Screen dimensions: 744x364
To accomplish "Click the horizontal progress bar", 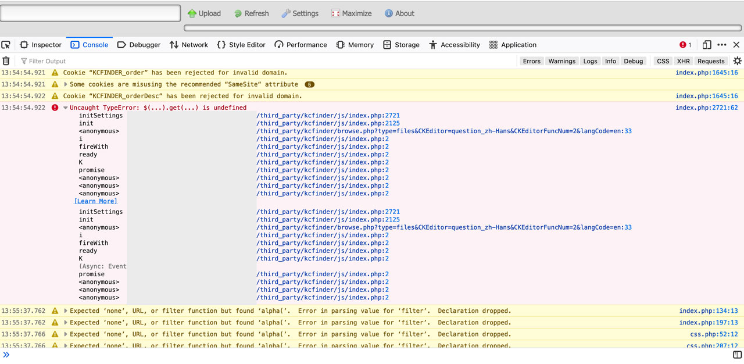I will click(x=463, y=28).
